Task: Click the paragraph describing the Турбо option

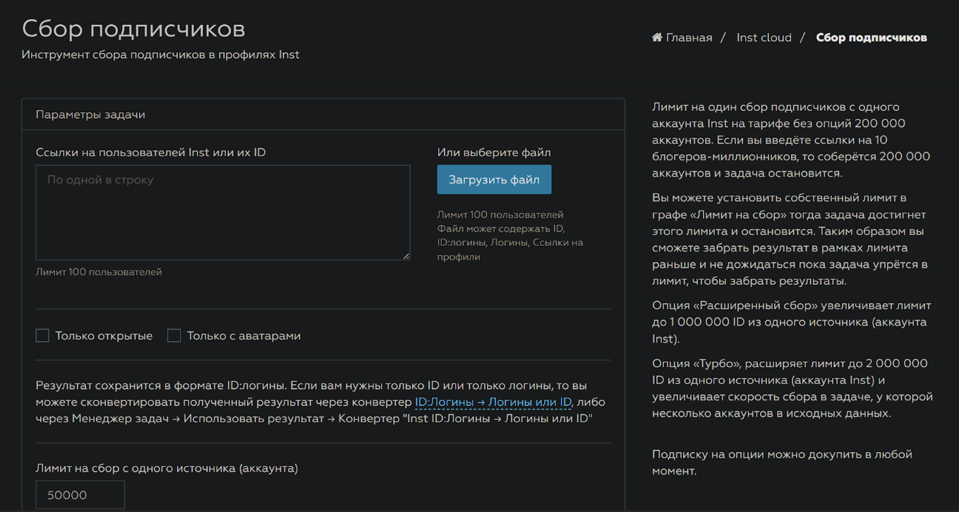Action: tap(792, 388)
